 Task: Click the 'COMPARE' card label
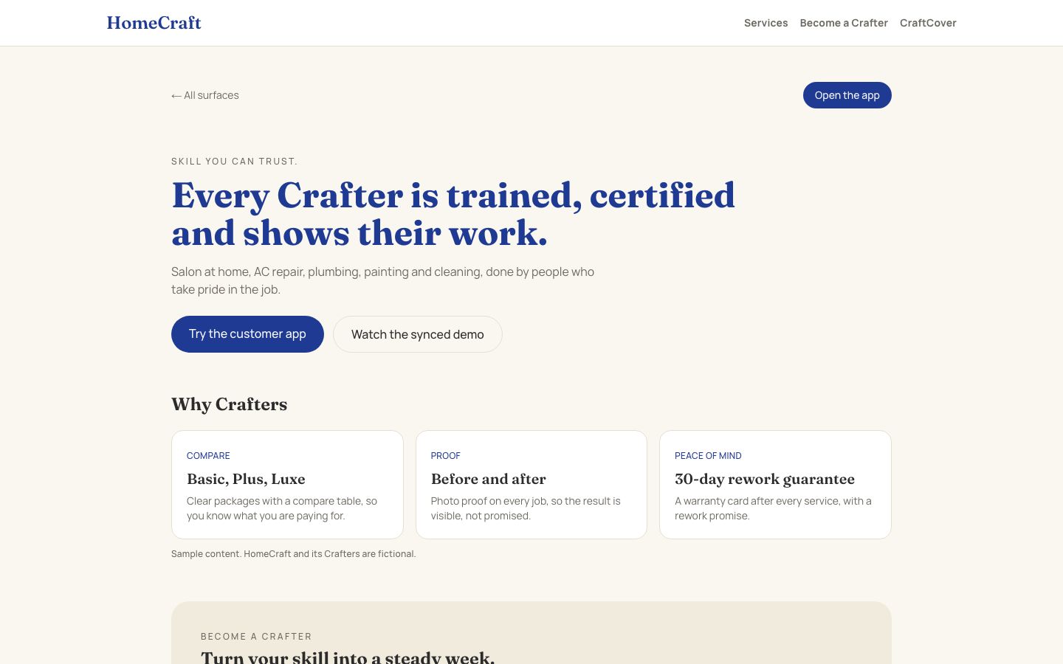tap(208, 456)
